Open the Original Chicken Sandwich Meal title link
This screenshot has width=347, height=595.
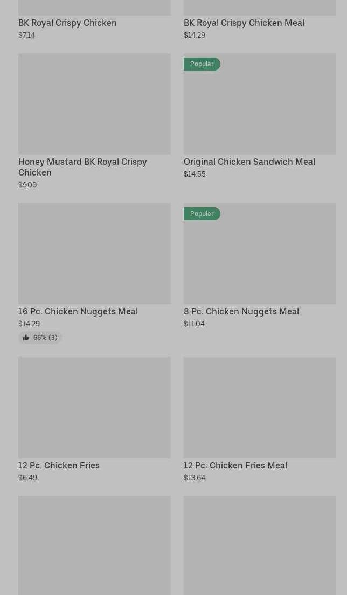[x=249, y=162]
